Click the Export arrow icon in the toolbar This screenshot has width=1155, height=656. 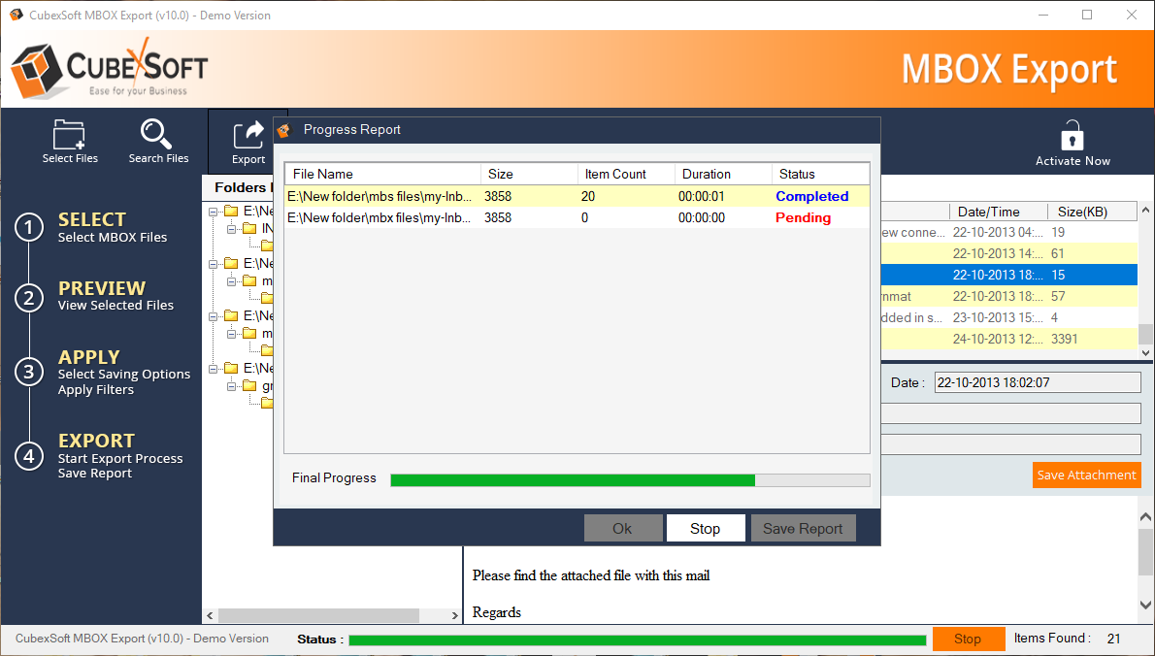(248, 133)
